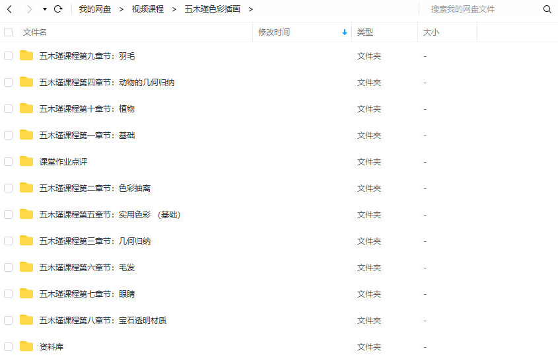Open the 资料库 folder icon
The height and width of the screenshot is (359, 558).
pos(26,346)
